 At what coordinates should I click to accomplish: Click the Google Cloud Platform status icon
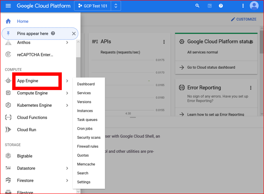182,42
